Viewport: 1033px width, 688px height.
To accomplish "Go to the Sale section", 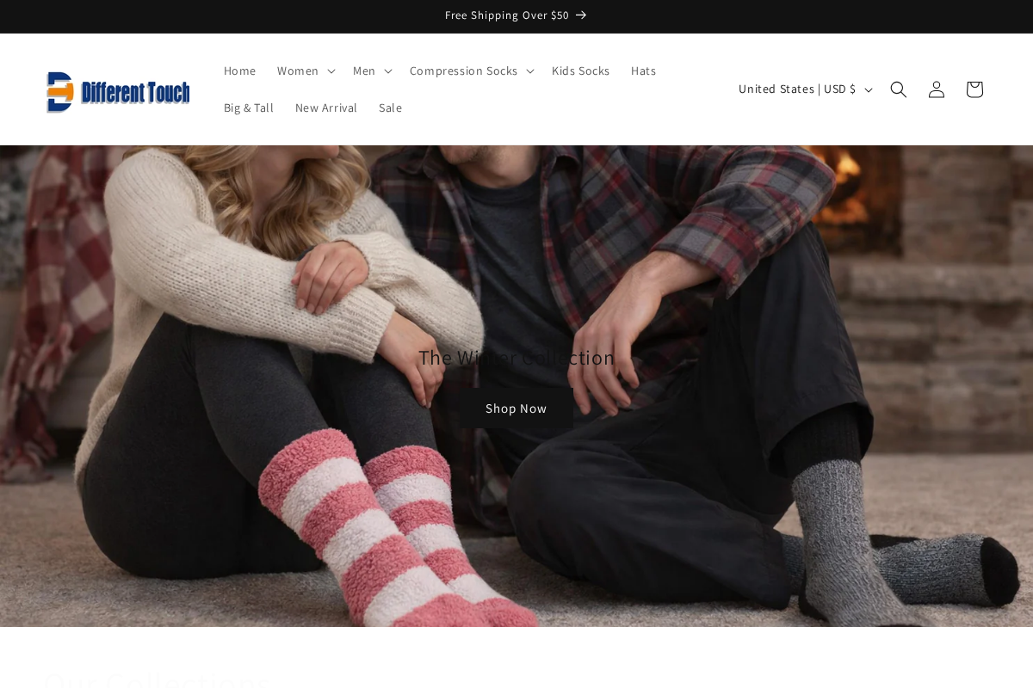I will 390,107.
